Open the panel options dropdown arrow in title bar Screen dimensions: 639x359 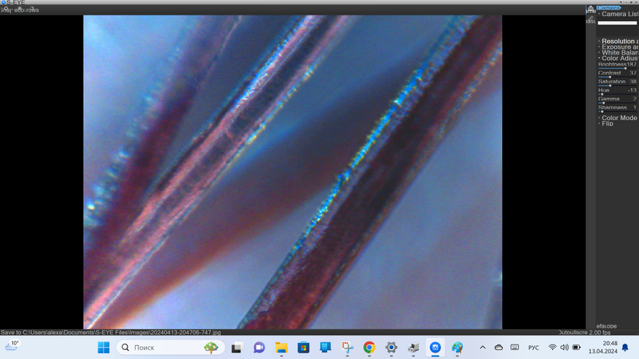coord(621,2)
